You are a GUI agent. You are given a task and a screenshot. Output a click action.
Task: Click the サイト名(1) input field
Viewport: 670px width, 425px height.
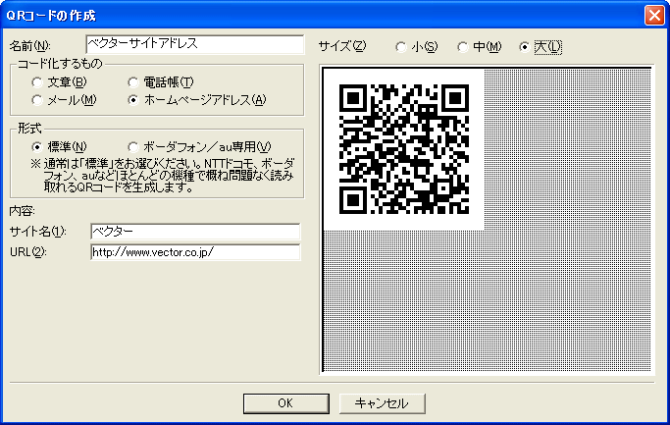pyautogui.click(x=195, y=232)
